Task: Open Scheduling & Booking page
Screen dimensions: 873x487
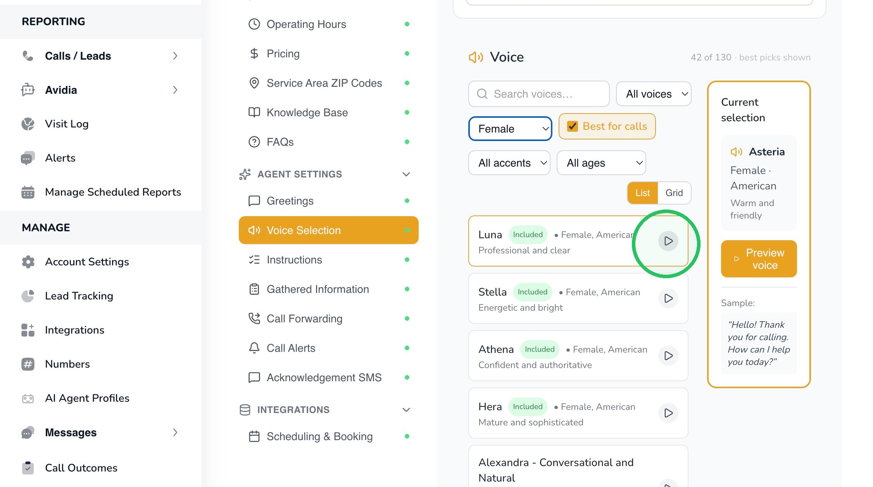Action: click(329, 436)
